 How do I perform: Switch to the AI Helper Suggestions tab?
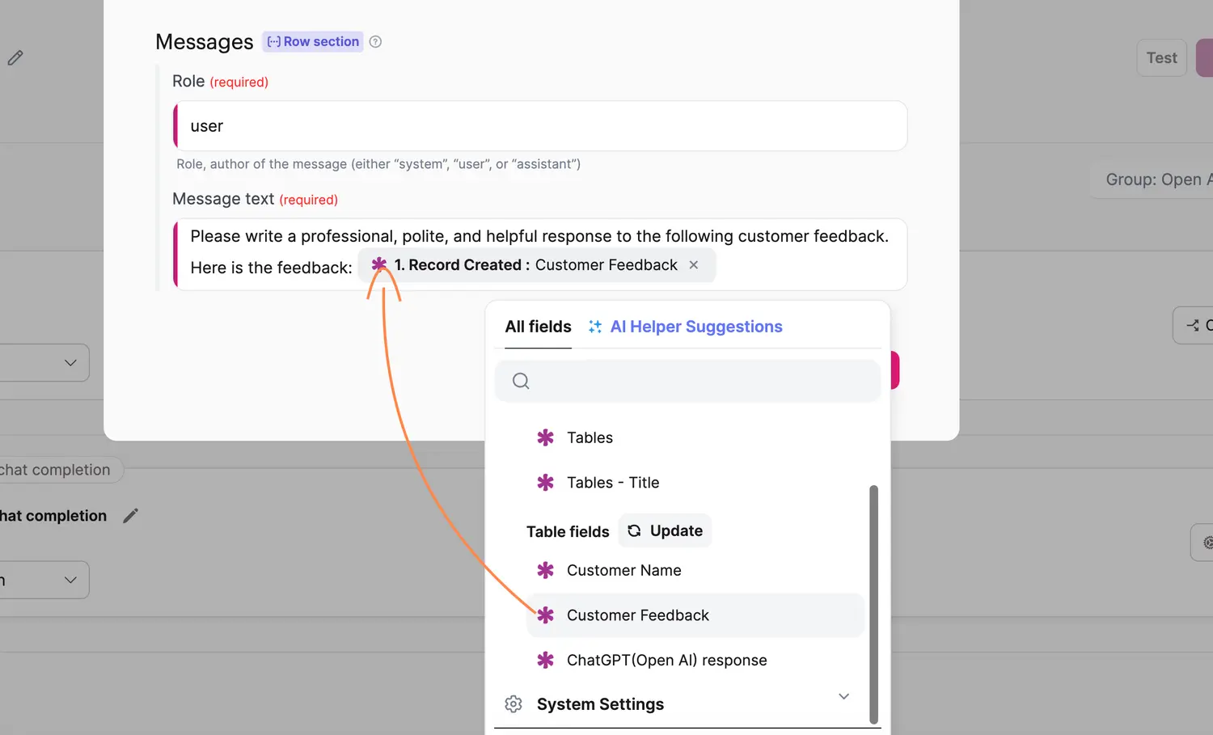pos(695,326)
